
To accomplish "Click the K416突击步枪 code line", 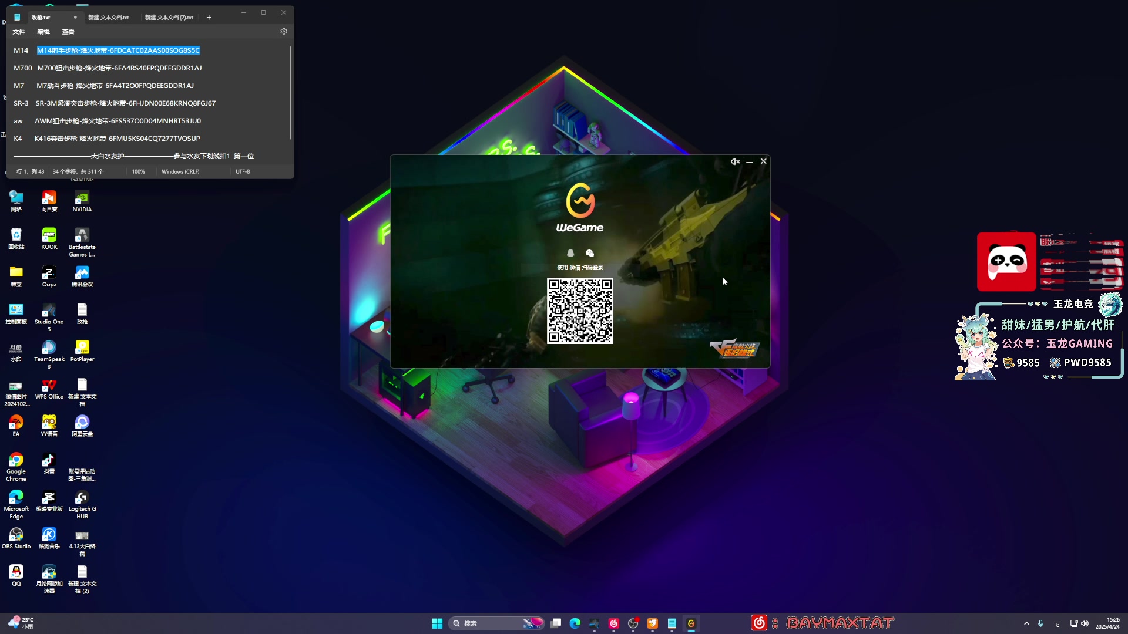I will coord(117,139).
